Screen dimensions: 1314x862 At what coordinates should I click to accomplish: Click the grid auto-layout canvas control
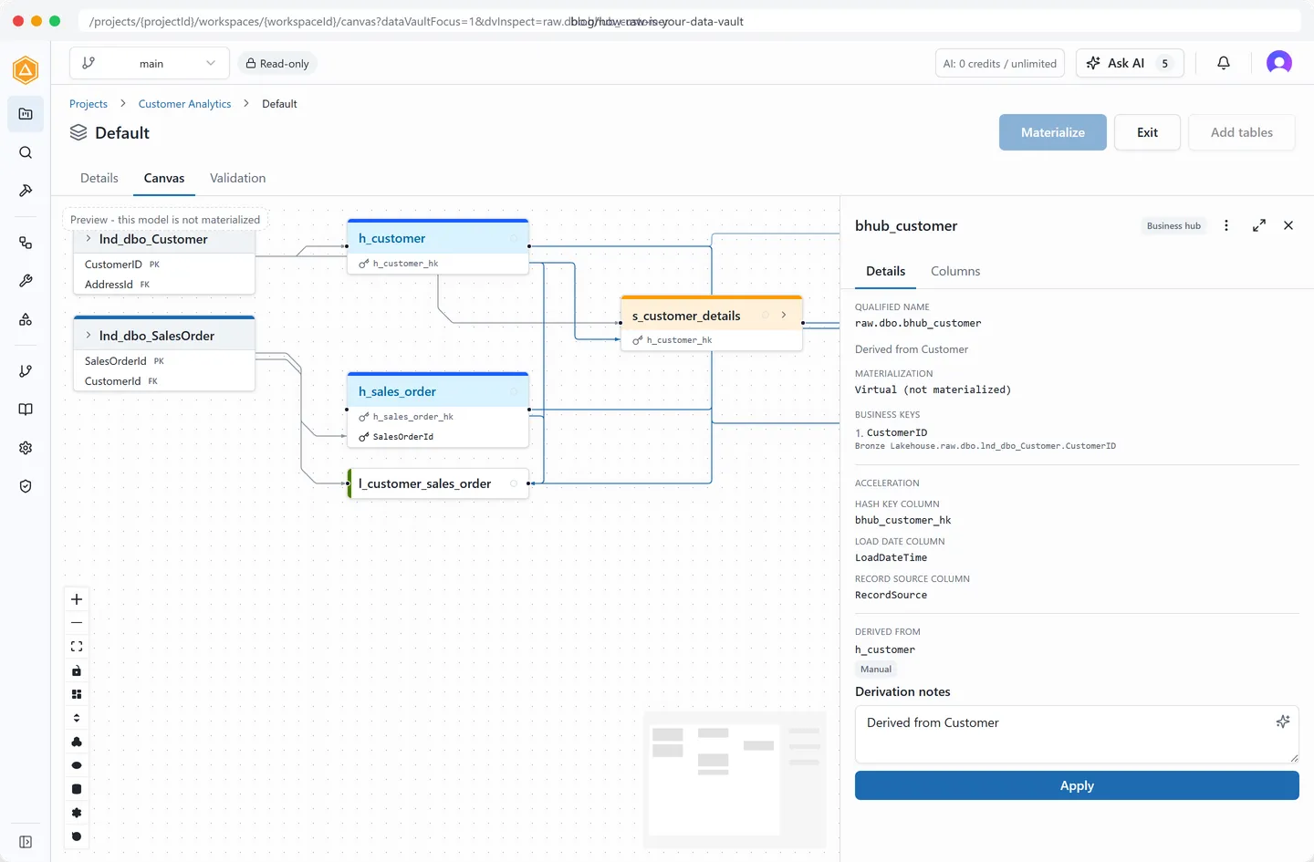77,694
